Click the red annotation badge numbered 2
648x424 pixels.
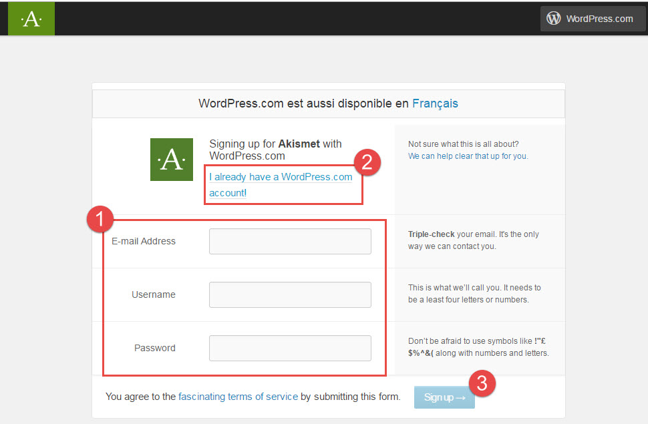368,162
